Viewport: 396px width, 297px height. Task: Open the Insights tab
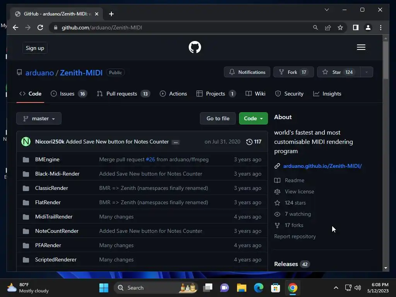click(327, 94)
